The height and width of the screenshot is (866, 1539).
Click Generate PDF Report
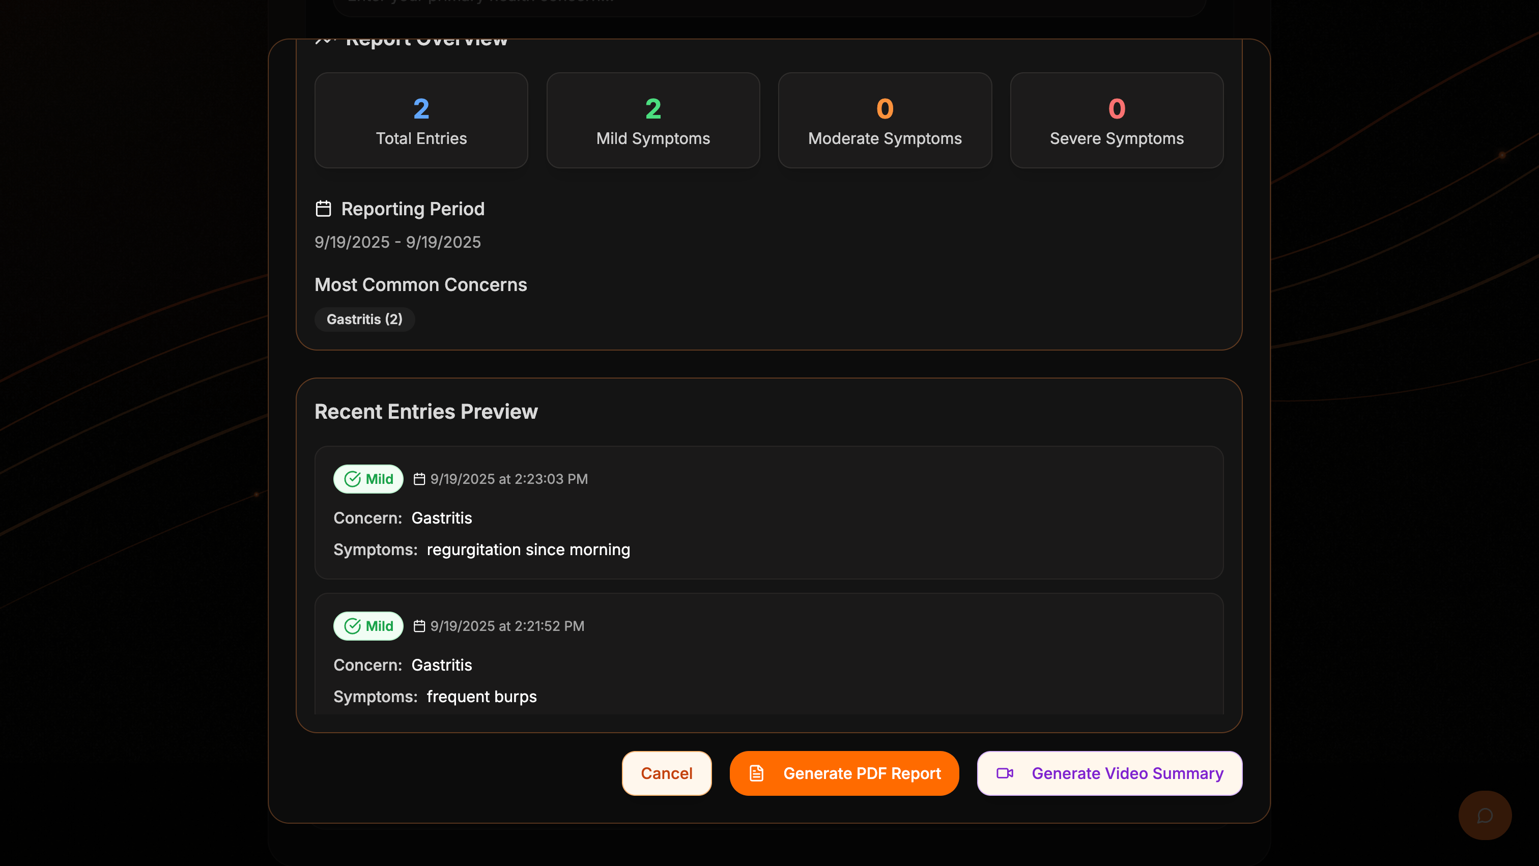844,773
